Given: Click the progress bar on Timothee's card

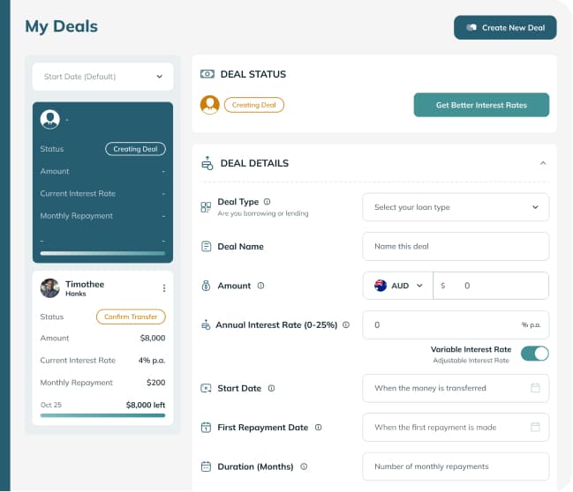Looking at the screenshot, I should 102,415.
